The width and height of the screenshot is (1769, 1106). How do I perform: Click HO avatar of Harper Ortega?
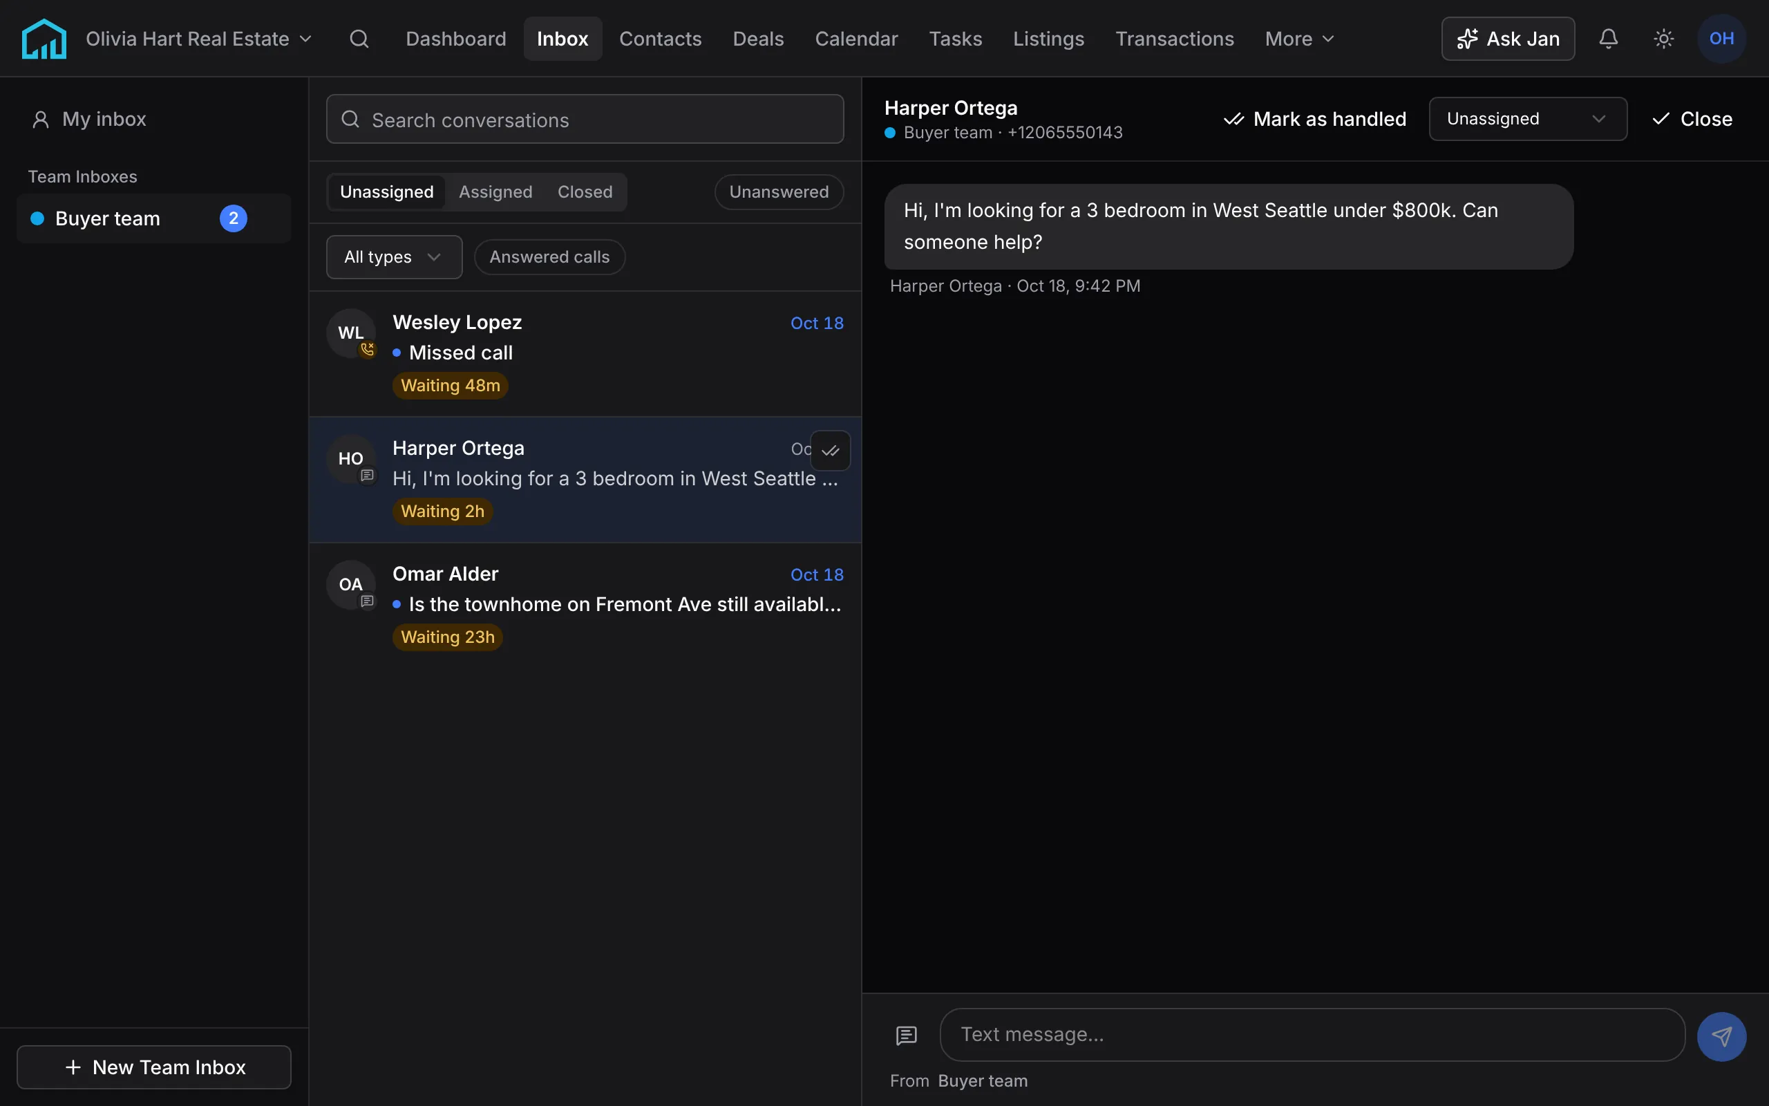click(x=351, y=458)
